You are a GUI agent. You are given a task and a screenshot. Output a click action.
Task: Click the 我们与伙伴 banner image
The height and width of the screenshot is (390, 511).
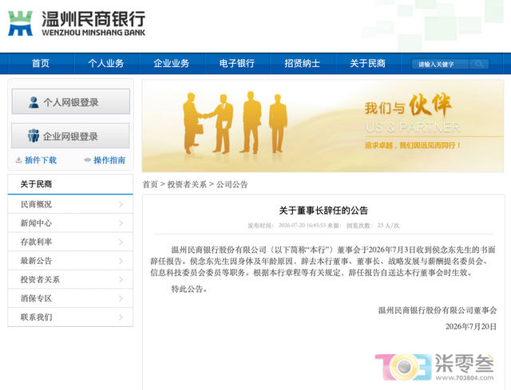(x=323, y=126)
